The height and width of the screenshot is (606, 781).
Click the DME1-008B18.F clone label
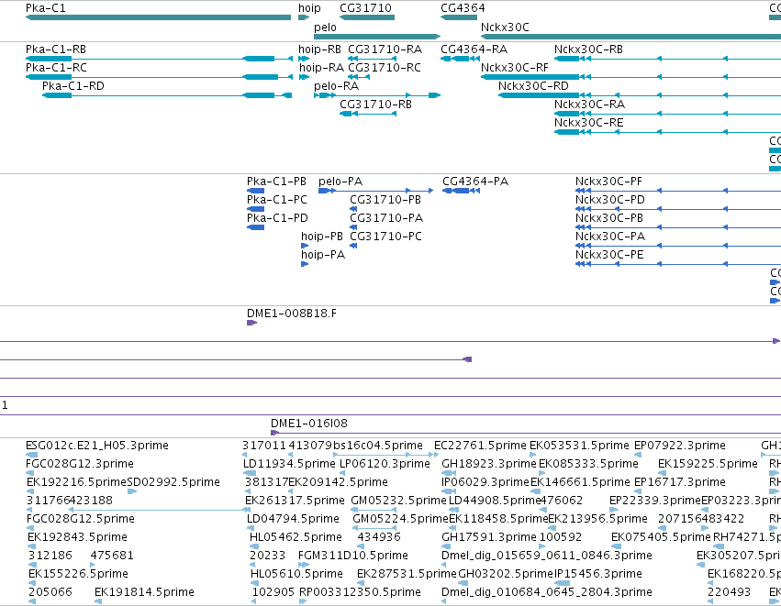coord(292,314)
